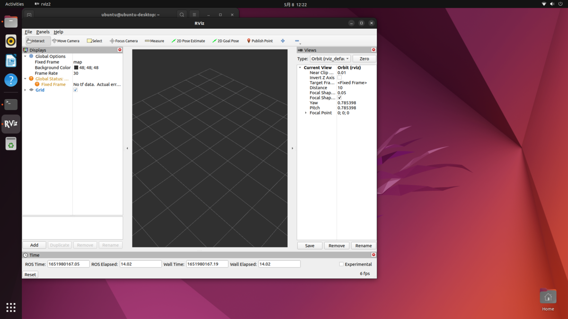Expand the Grid display node
Image resolution: width=568 pixels, height=319 pixels.
(x=26, y=90)
